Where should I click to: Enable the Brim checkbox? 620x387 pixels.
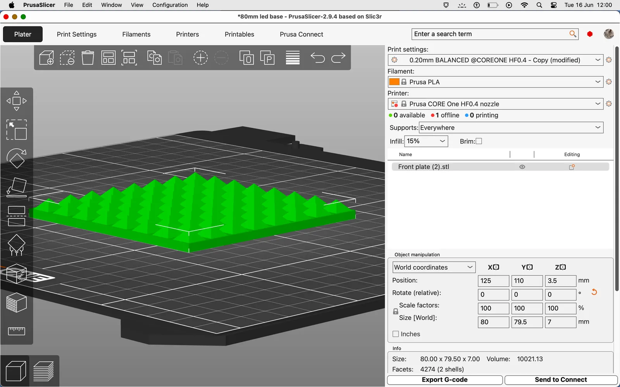pos(479,141)
